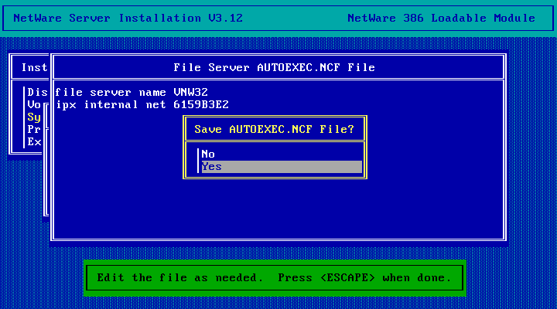Select the partially hidden "Dis" menu option

(x=37, y=92)
